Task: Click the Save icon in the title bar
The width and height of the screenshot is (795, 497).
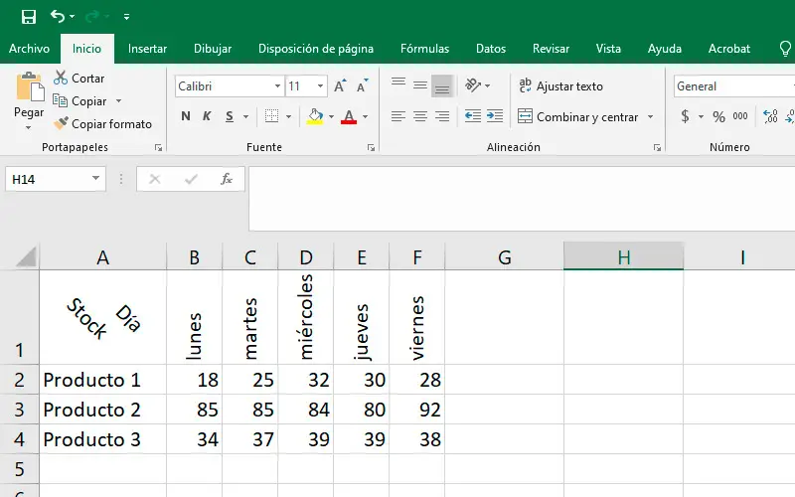Action: tap(28, 16)
